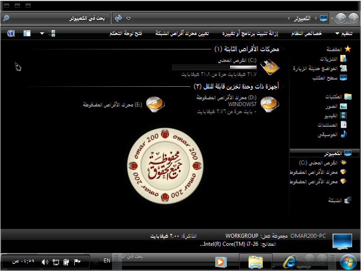This screenshot has width=361, height=271.
Task: Click the "الكمبيوتر" breadcrumb in the address bar
Action: point(302,18)
